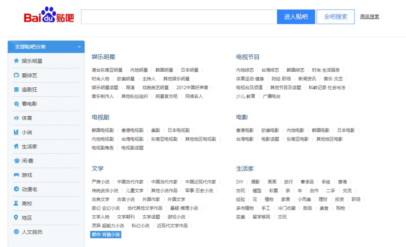Click the 进入贴吧 button

296,17
